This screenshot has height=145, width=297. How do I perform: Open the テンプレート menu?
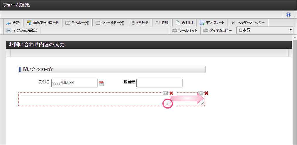pyautogui.click(x=212, y=23)
